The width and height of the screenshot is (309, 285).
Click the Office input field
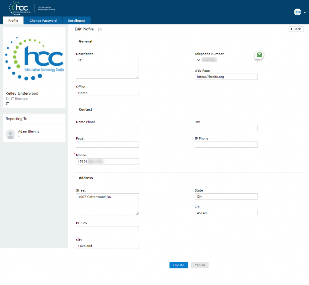pyautogui.click(x=107, y=93)
